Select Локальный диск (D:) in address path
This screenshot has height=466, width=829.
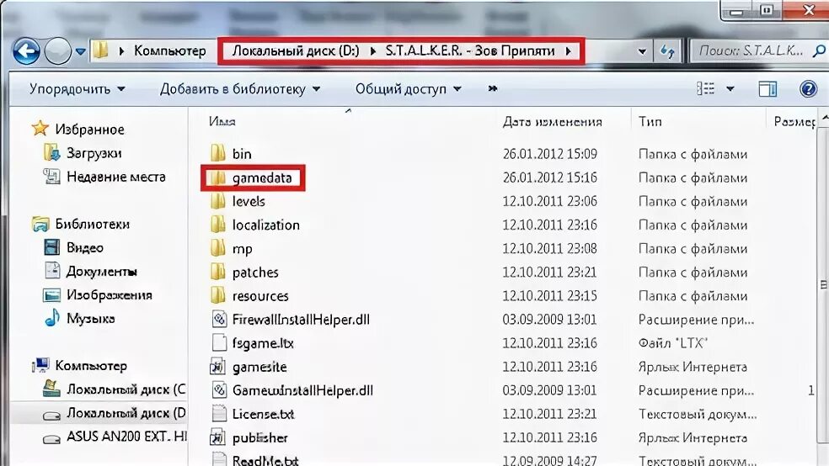click(296, 50)
